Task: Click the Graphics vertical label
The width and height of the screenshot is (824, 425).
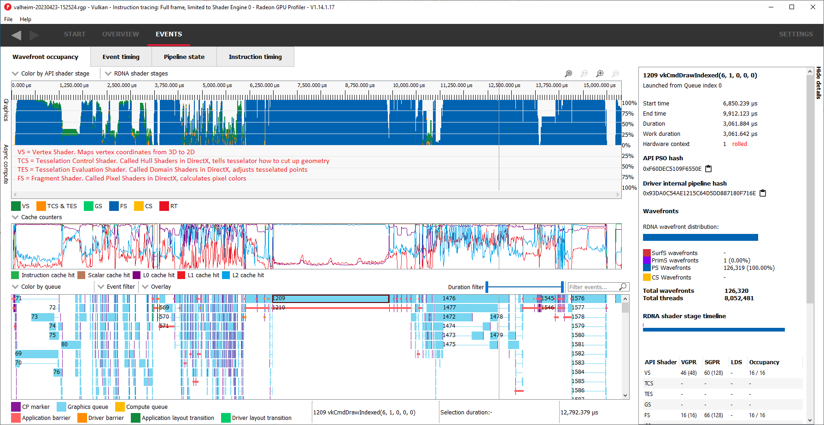Action: click(6, 110)
